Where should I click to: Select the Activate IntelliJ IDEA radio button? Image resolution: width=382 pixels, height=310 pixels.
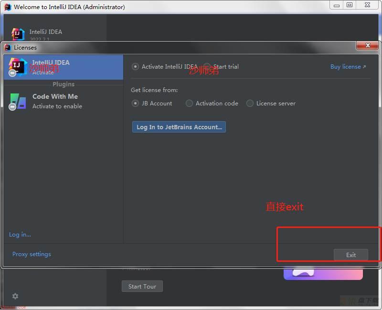[135, 67]
